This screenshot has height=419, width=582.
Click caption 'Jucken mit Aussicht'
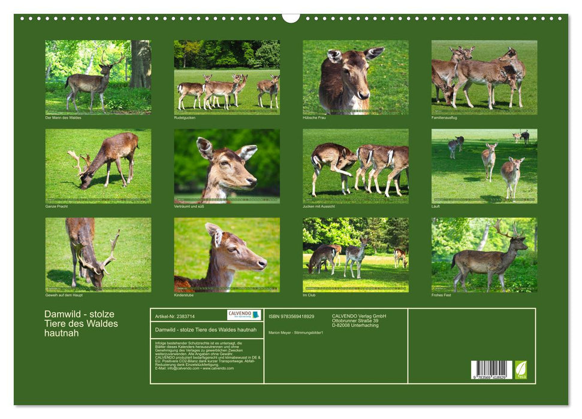(319, 206)
